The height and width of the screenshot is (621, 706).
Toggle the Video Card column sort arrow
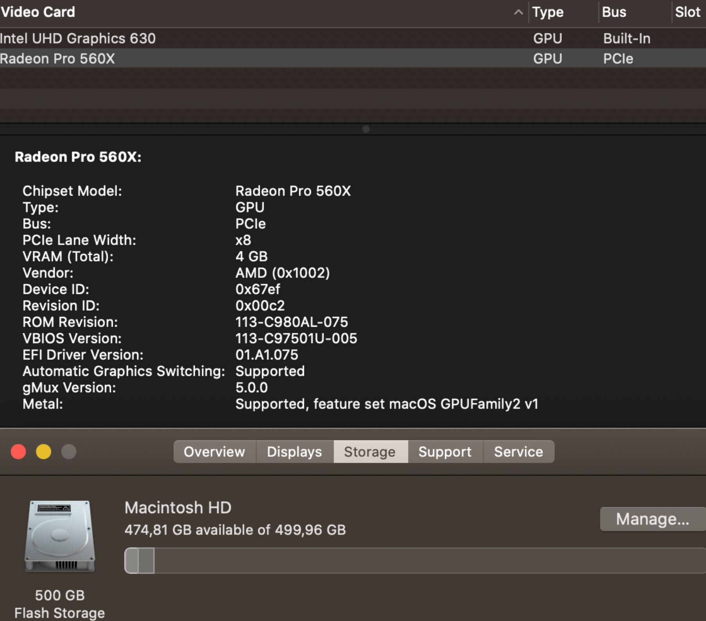518,12
